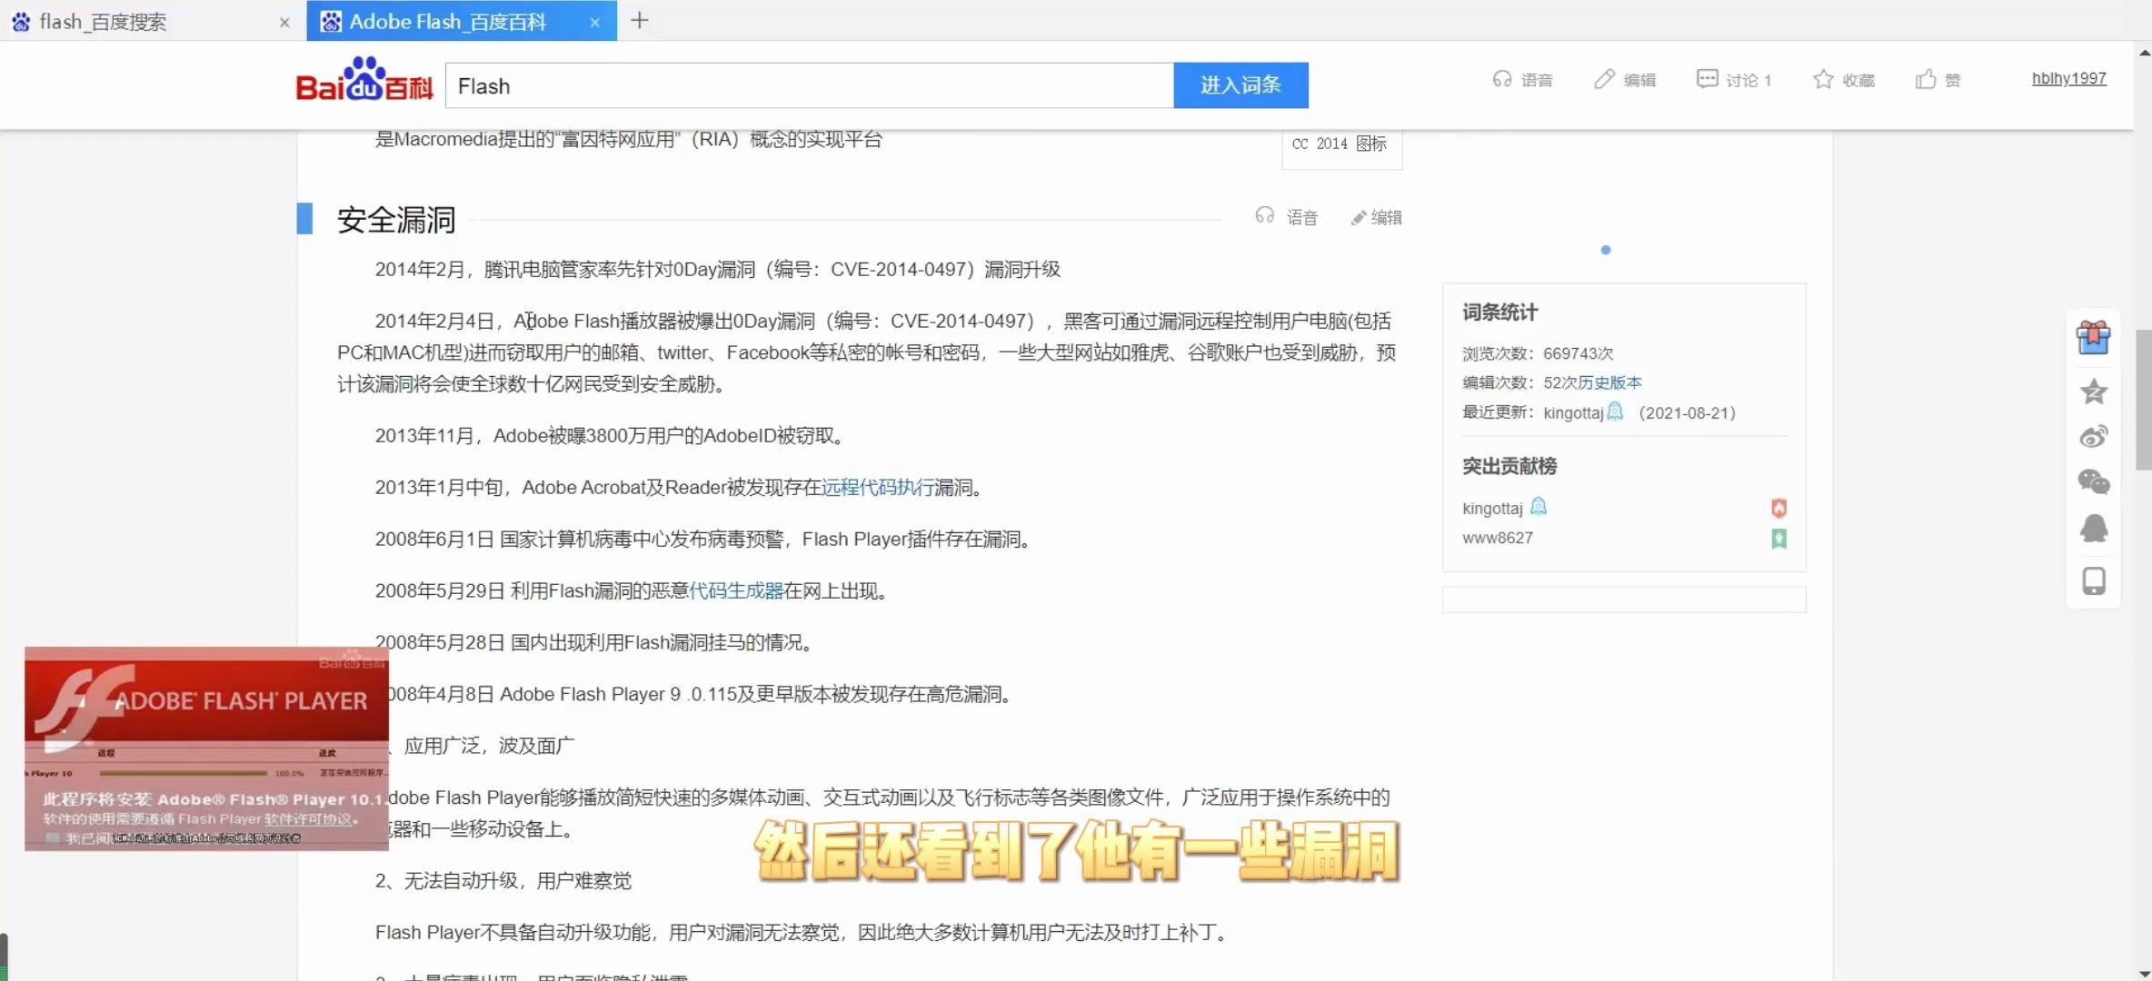This screenshot has width=2152, height=981.
Task: Click the thumbs-up like icon in header
Action: click(1925, 80)
